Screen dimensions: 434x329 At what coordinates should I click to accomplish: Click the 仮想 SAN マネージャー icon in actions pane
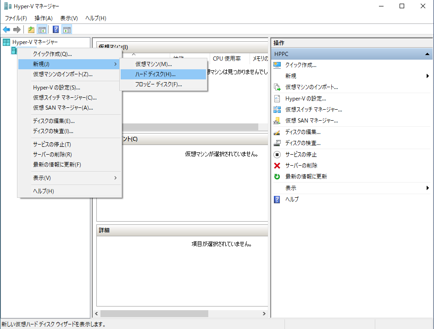[x=277, y=121]
